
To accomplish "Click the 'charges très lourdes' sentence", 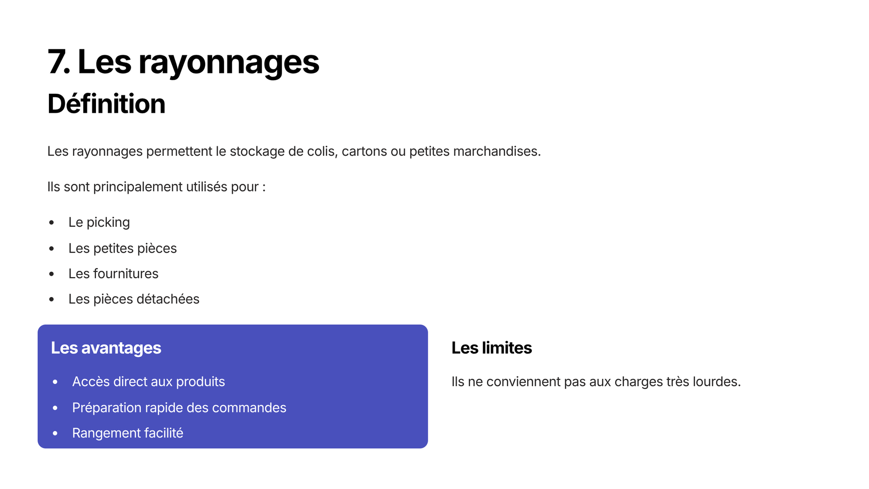I will pyautogui.click(x=596, y=382).
